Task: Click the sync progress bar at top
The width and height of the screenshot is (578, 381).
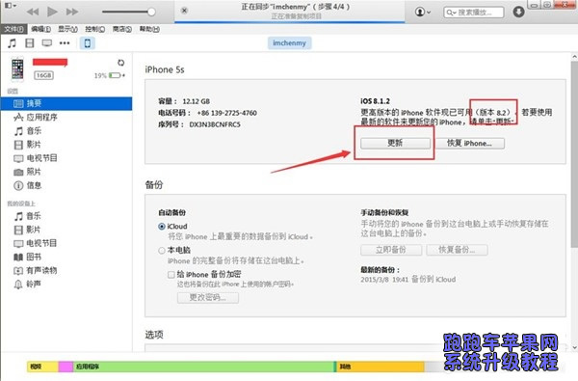Action: click(290, 22)
